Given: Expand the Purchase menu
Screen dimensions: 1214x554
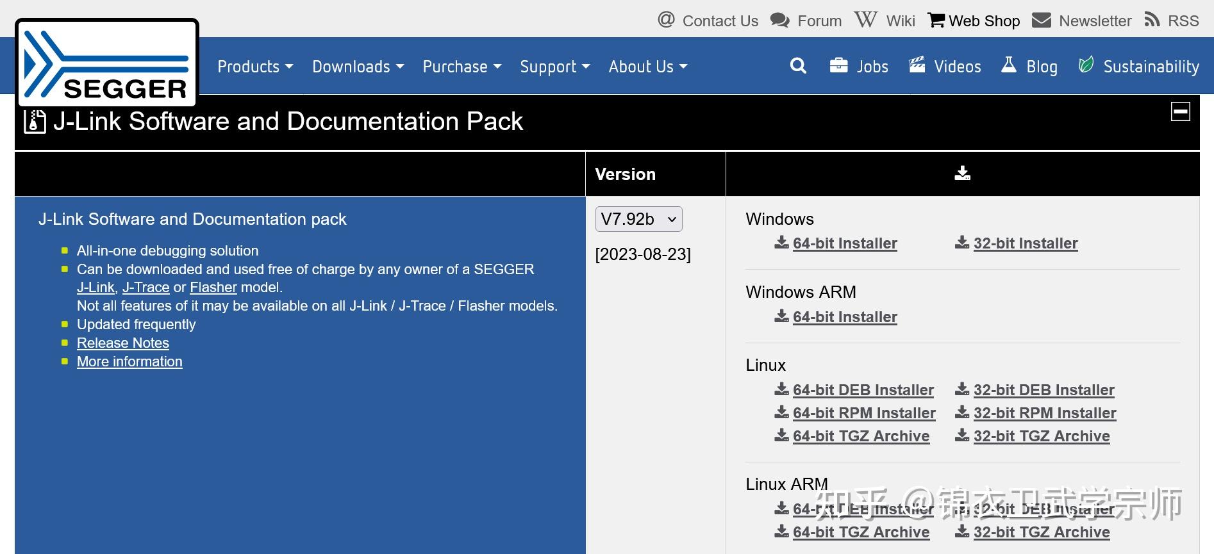Looking at the screenshot, I should pos(461,67).
